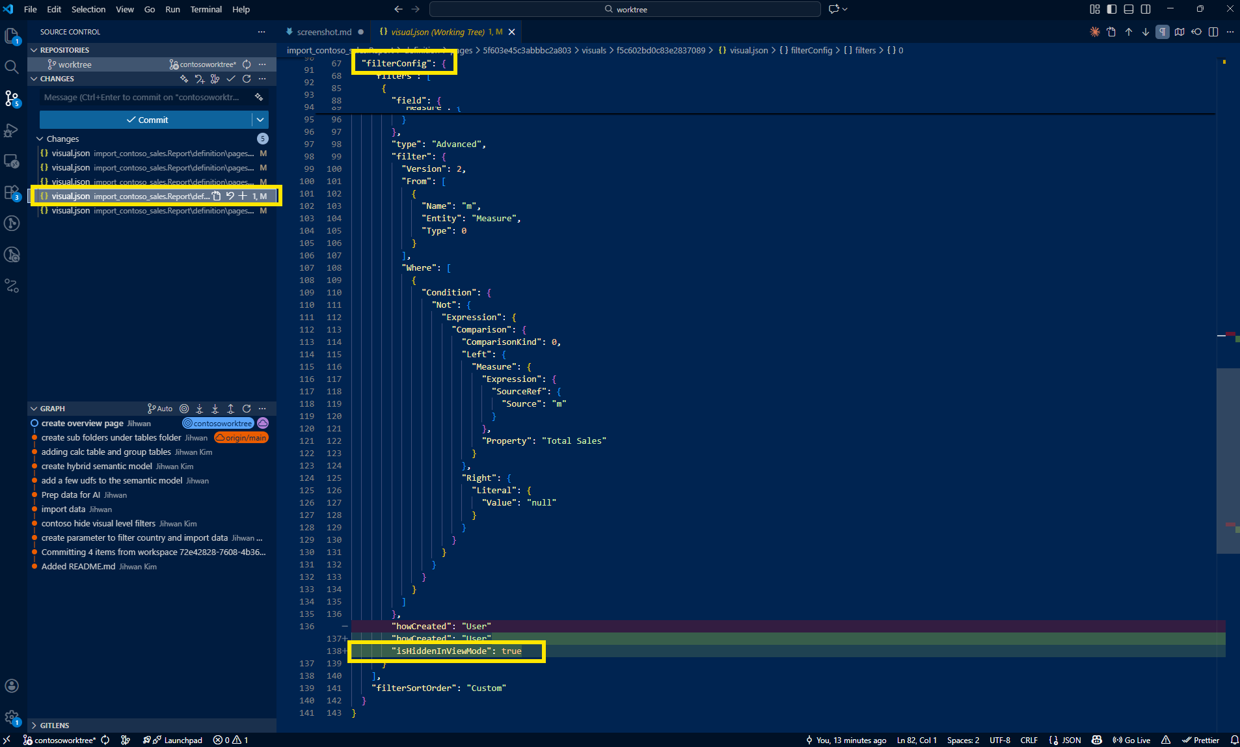
Task: Open file icon on the highlighted visual.json row
Action: 217,196
